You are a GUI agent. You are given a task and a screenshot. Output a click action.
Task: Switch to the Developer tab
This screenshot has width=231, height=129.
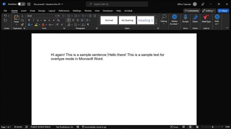[108, 11]
